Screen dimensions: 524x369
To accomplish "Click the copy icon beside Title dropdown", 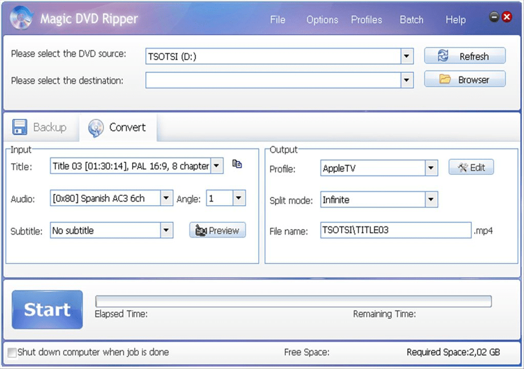I will [237, 165].
